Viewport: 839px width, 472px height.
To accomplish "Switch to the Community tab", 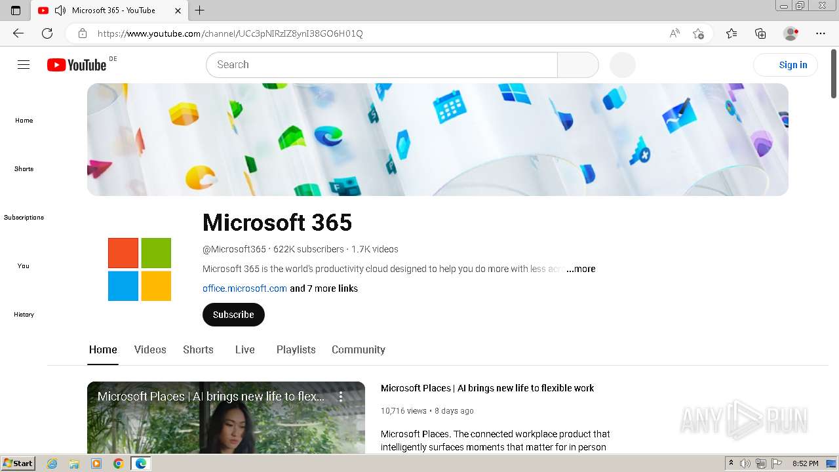I will point(359,349).
